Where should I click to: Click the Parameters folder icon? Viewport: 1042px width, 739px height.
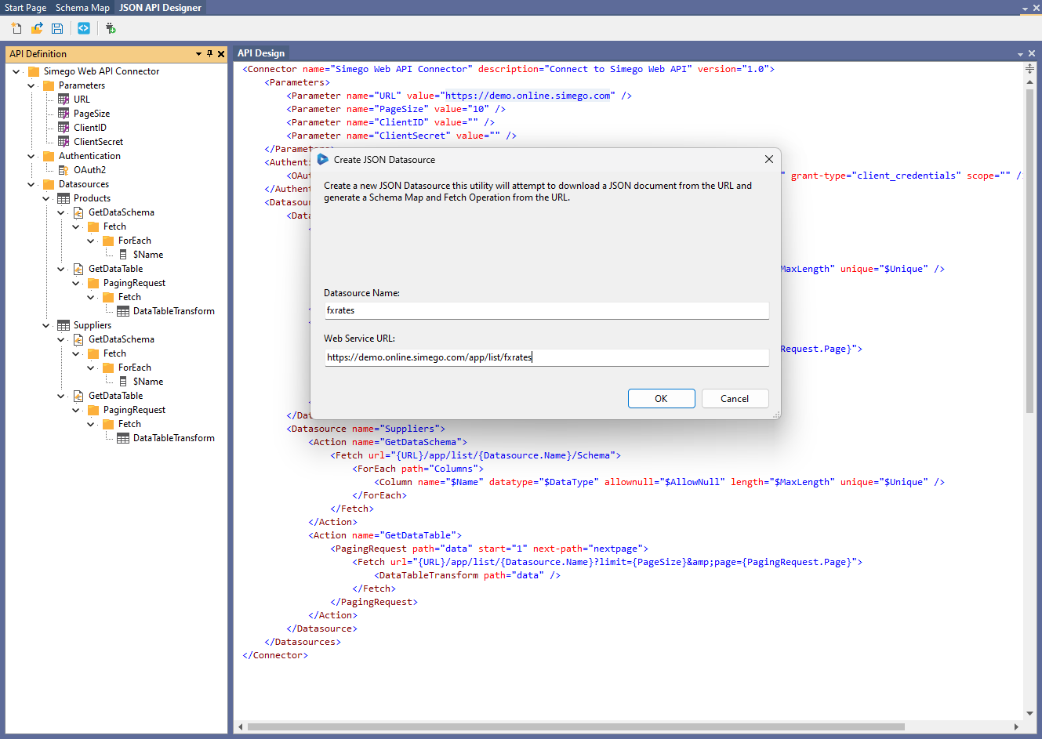(x=49, y=85)
